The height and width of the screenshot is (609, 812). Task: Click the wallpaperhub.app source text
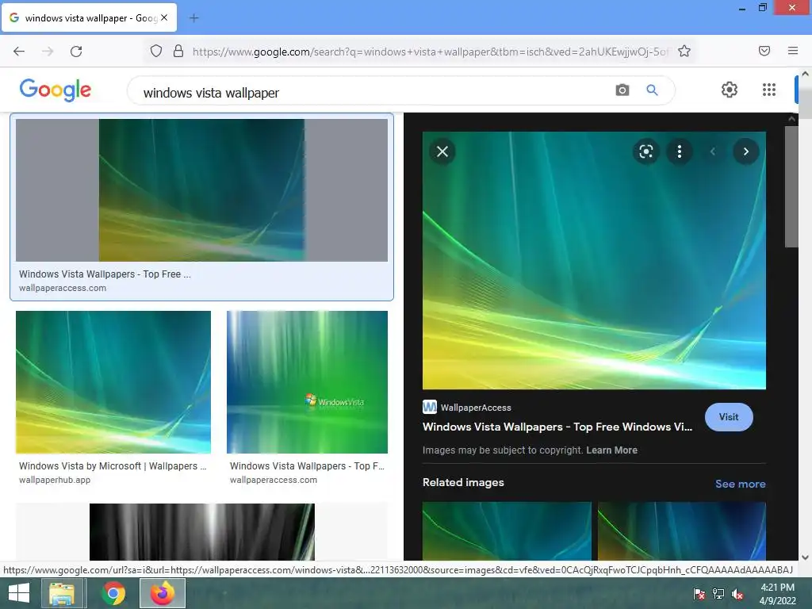pos(55,480)
